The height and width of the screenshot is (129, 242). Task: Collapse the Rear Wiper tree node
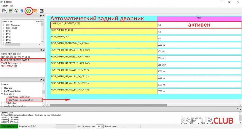pyautogui.click(x=2, y=94)
